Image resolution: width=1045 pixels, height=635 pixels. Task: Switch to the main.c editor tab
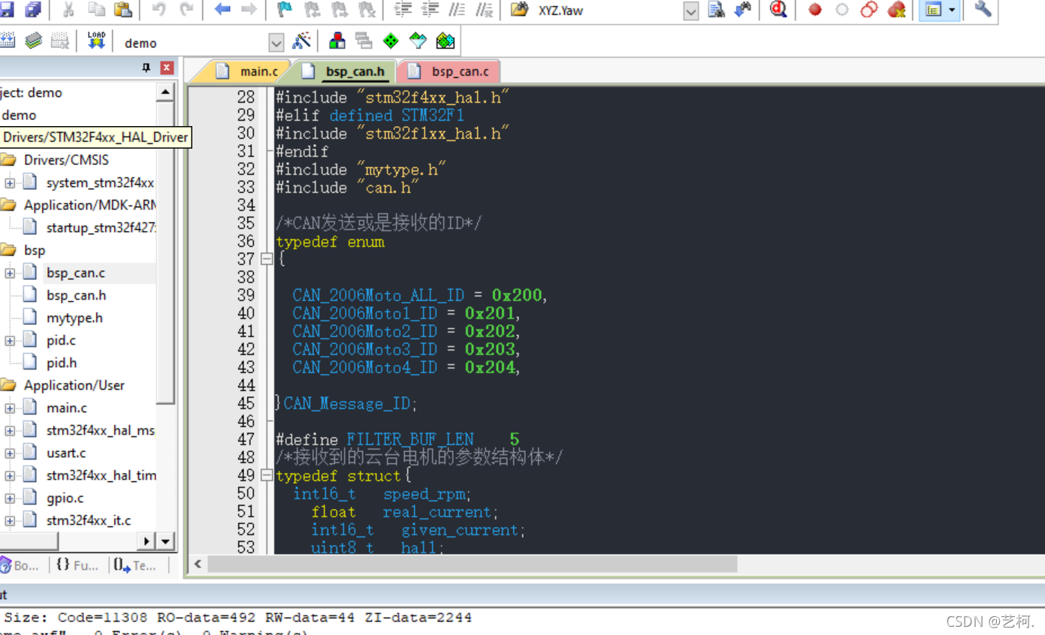pos(258,71)
